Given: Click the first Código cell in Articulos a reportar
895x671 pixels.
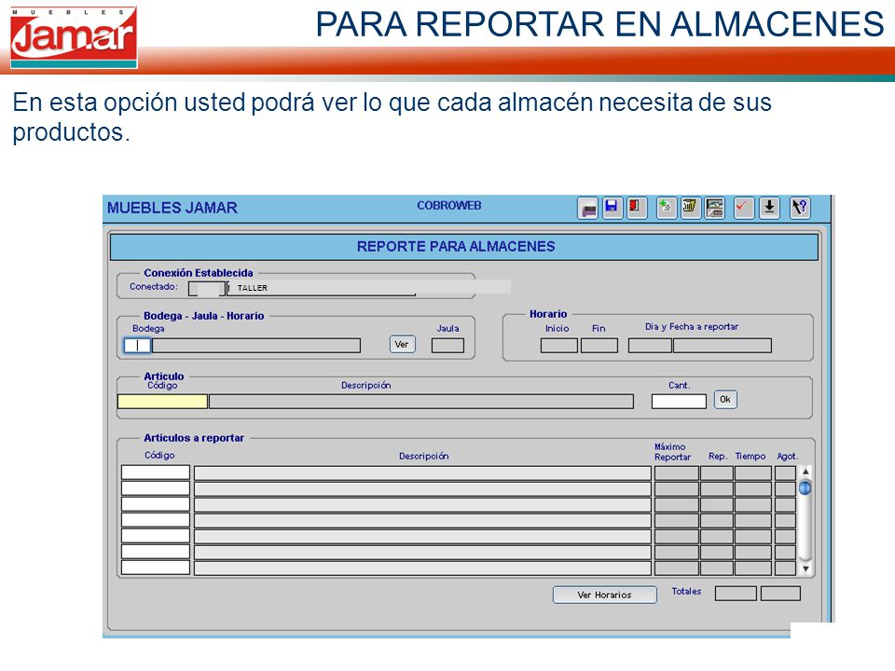Looking at the screenshot, I should [x=156, y=472].
